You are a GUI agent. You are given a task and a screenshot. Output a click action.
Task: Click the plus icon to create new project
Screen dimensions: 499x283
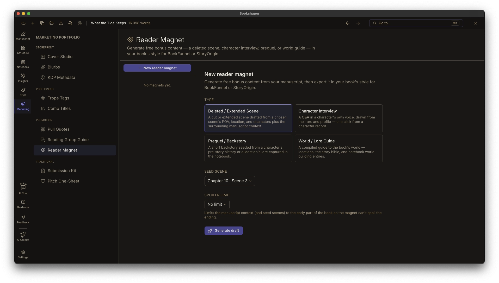(33, 23)
